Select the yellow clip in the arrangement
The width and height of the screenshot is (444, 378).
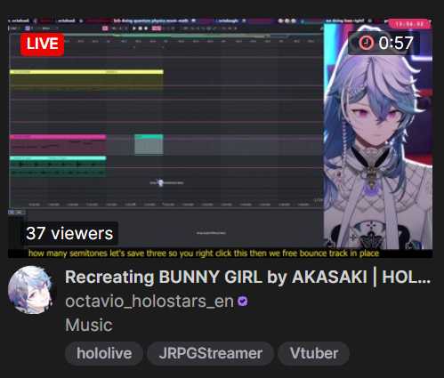pyautogui.click(x=86, y=80)
